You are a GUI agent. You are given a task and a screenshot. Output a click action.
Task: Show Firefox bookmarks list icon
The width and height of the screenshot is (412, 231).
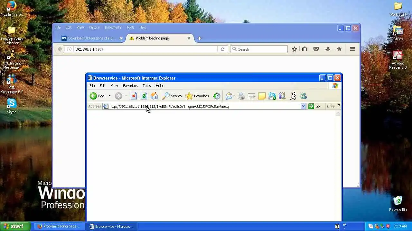click(x=304, y=49)
